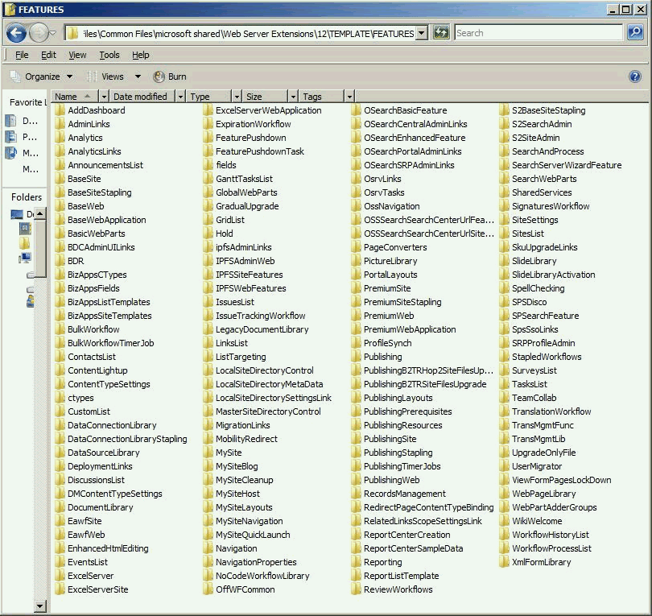Click the Refresh button beside address bar

[x=441, y=32]
